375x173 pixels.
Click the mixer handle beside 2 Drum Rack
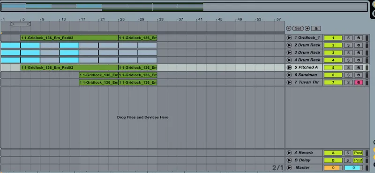click(367, 45)
